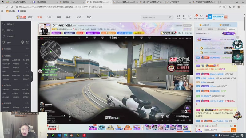Expand the 分类 category dropdown
The width and height of the screenshot is (246, 138).
[x=49, y=17]
